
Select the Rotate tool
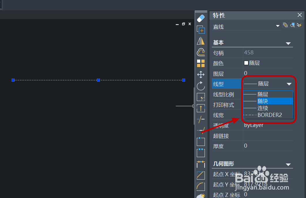[201, 86]
